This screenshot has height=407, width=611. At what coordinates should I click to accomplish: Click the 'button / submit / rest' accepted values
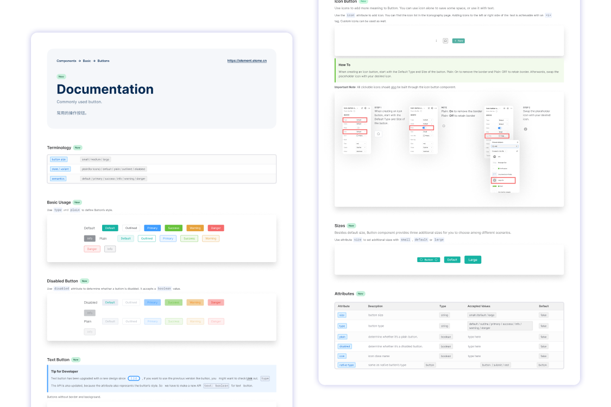tap(495, 365)
